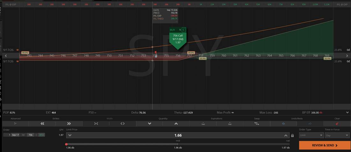
Task: Swap order direction arrows icon
Action: [257, 123]
